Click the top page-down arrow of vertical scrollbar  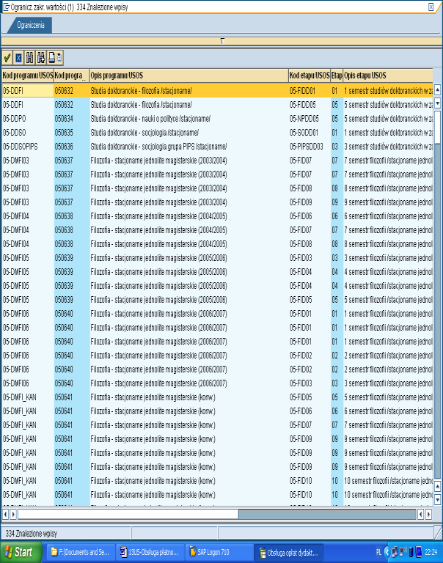point(438,103)
